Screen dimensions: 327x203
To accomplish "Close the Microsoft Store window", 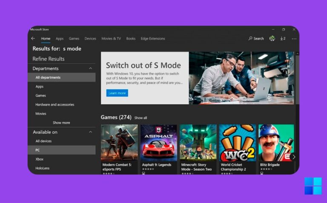I will click(x=294, y=30).
